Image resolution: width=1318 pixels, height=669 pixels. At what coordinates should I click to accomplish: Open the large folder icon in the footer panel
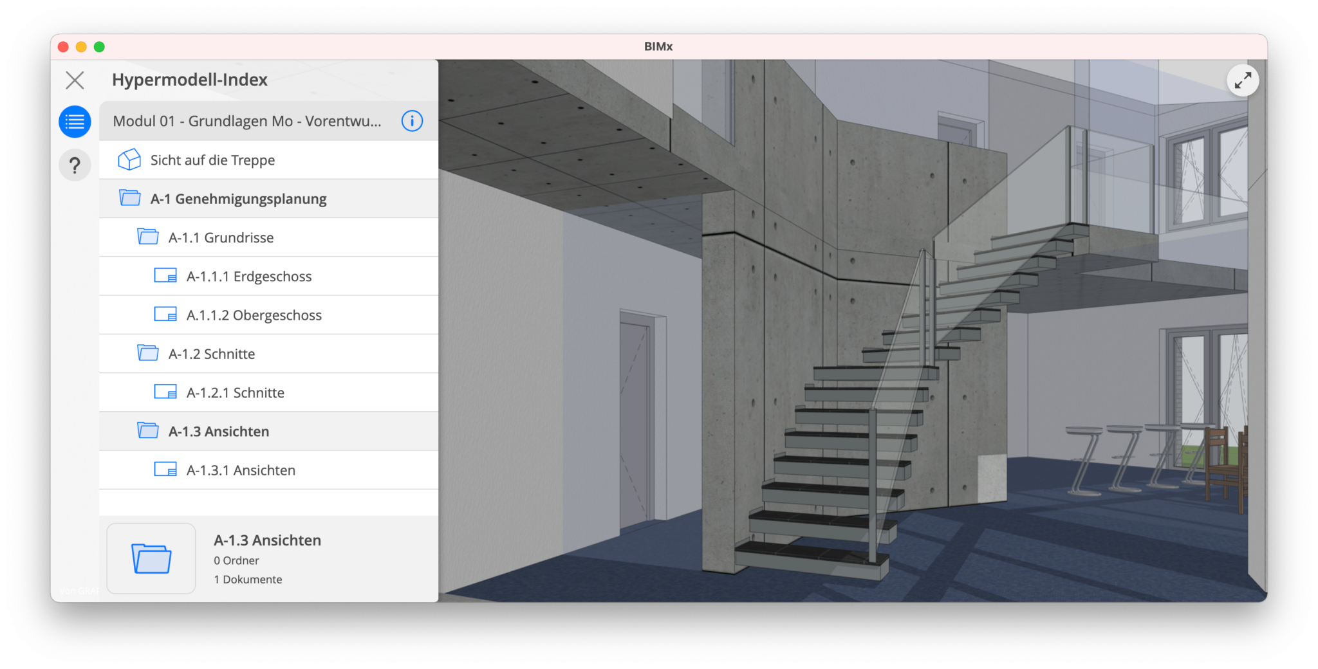(151, 558)
